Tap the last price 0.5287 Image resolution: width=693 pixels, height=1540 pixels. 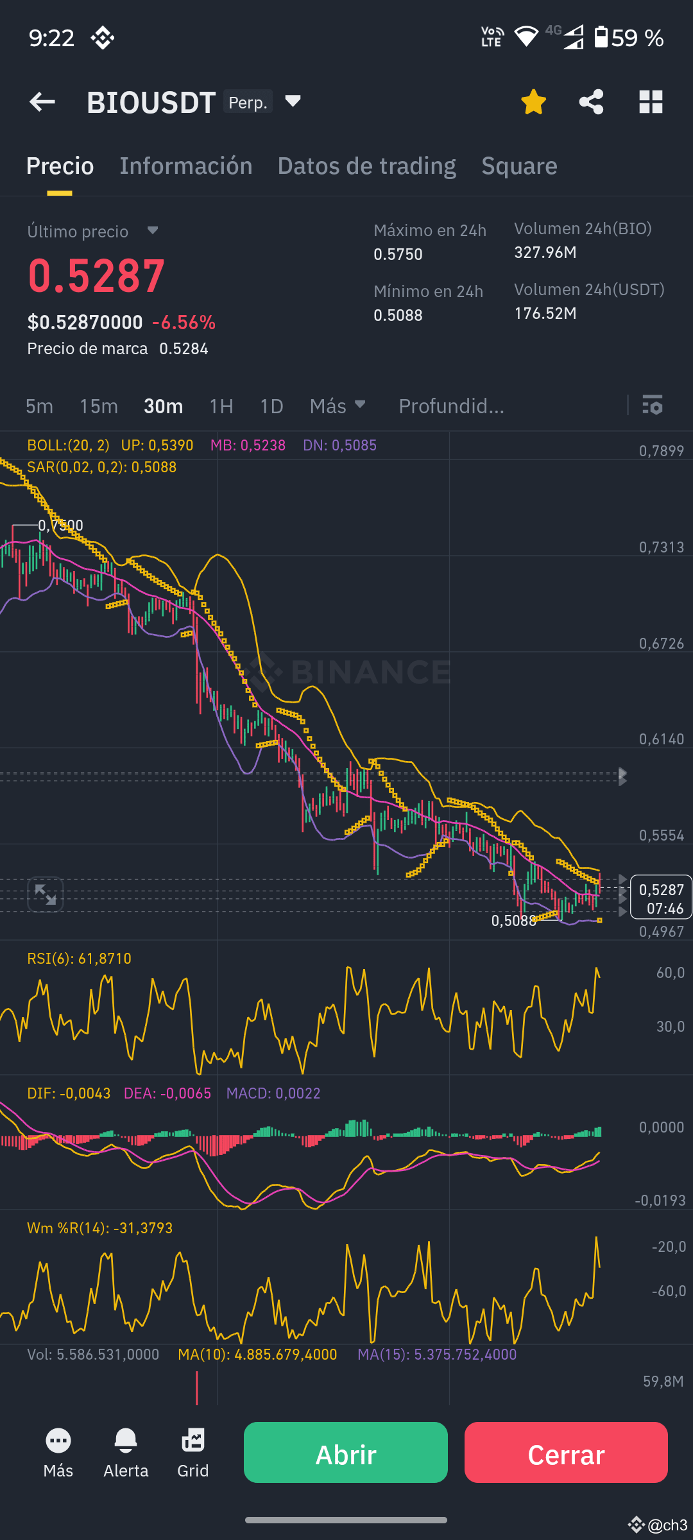pyautogui.click(x=96, y=276)
